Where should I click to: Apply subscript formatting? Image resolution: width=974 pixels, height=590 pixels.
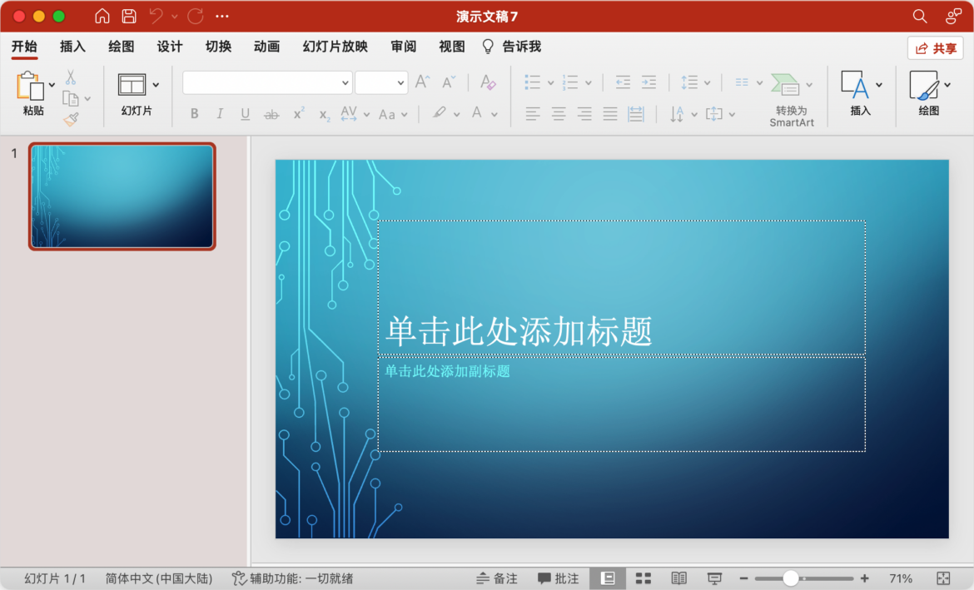pyautogui.click(x=324, y=114)
